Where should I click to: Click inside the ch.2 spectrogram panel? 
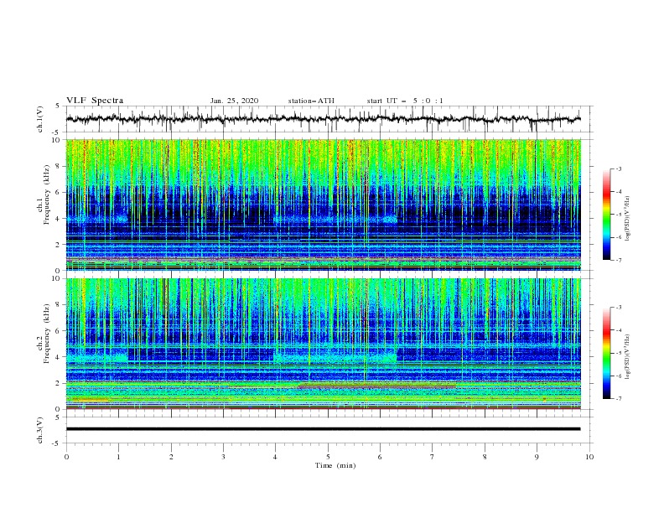(323, 344)
